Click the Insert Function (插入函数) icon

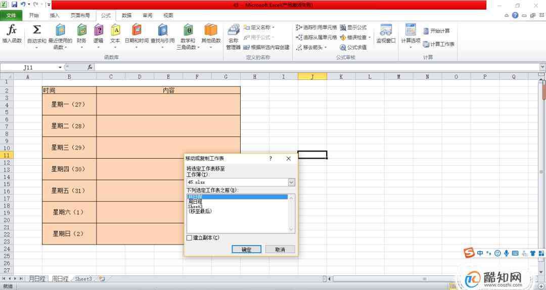[12, 31]
